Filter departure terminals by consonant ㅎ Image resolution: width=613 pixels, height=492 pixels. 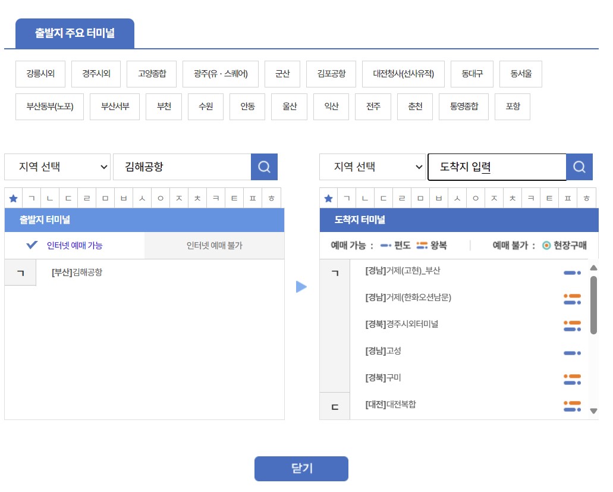pyautogui.click(x=271, y=198)
